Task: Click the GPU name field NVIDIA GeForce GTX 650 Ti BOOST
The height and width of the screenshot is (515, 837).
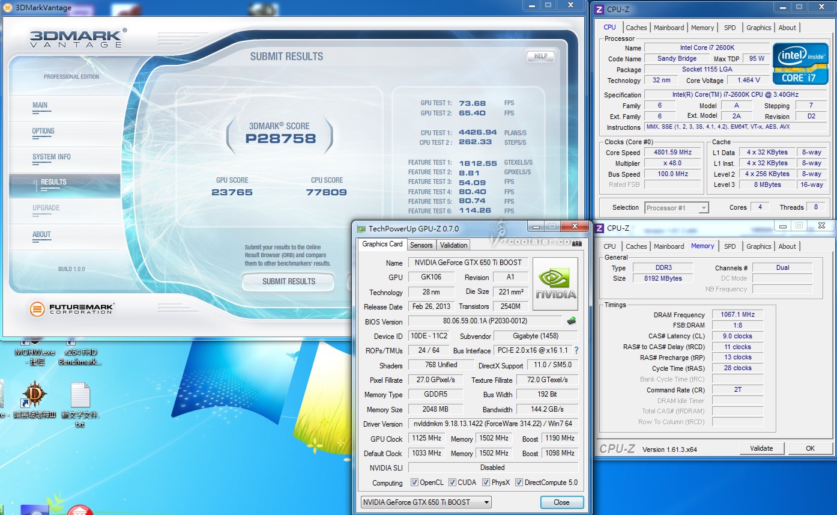Action: 468,263
